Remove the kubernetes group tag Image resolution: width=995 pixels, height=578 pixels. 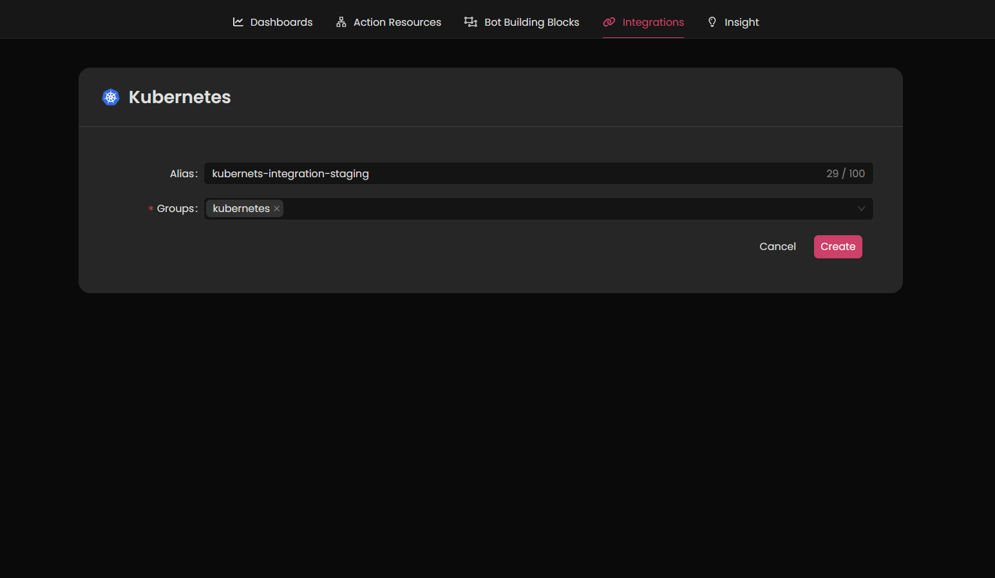(277, 209)
